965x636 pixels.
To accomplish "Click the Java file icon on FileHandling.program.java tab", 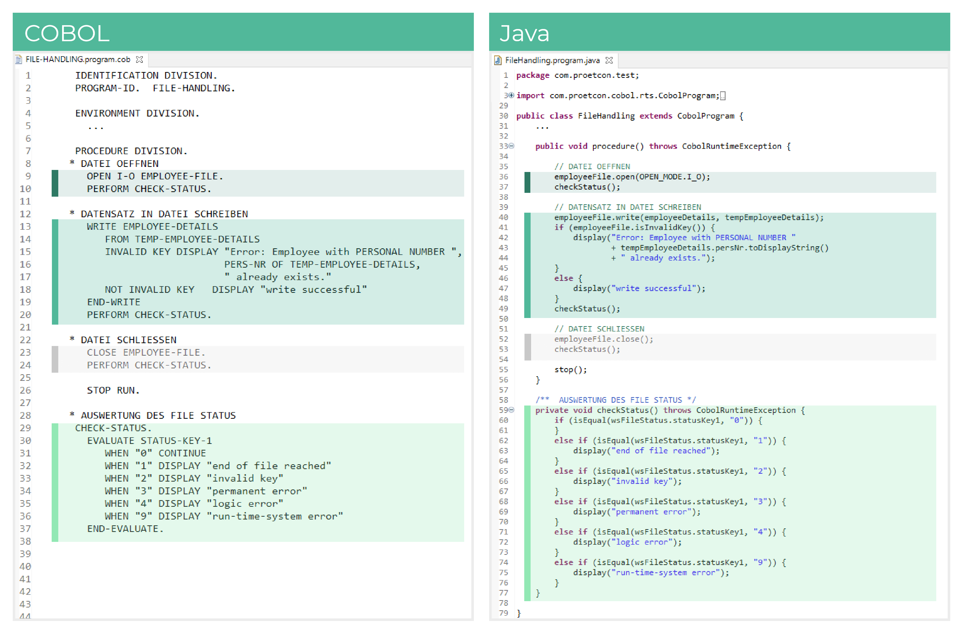I will [498, 60].
